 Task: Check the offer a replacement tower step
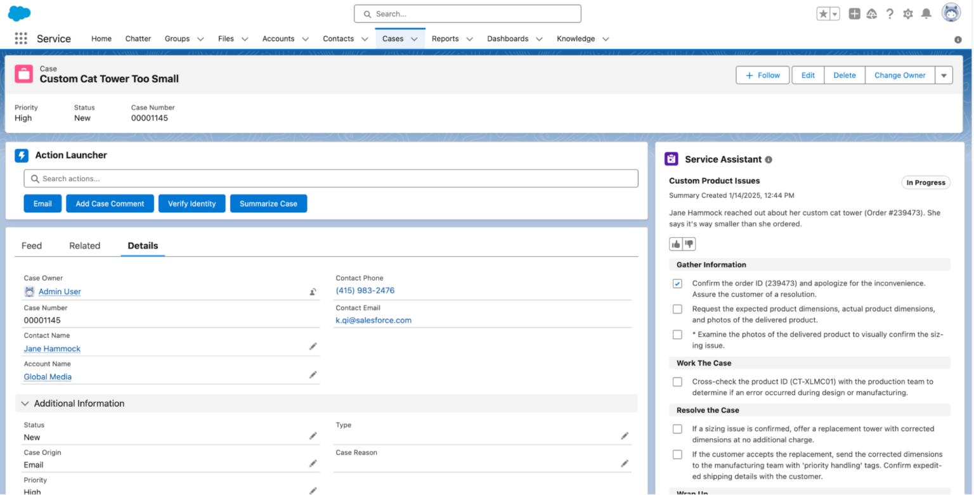677,429
